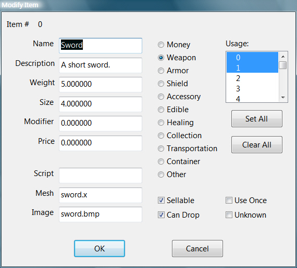Focus the Size input field
297x268 pixels.
tap(101, 104)
